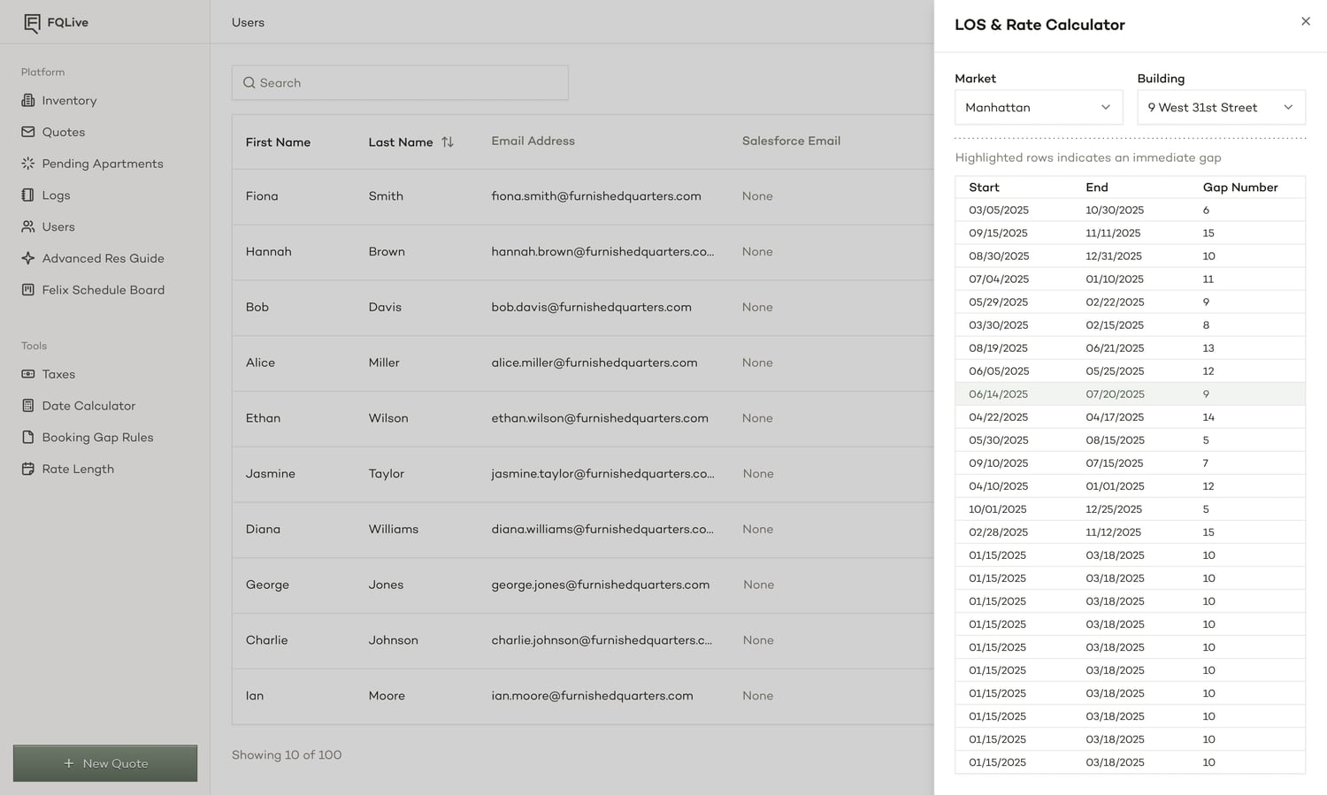Screen dimensions: 1327x795
Task: Click Start date 10/01/2025 cell
Action: coord(998,508)
